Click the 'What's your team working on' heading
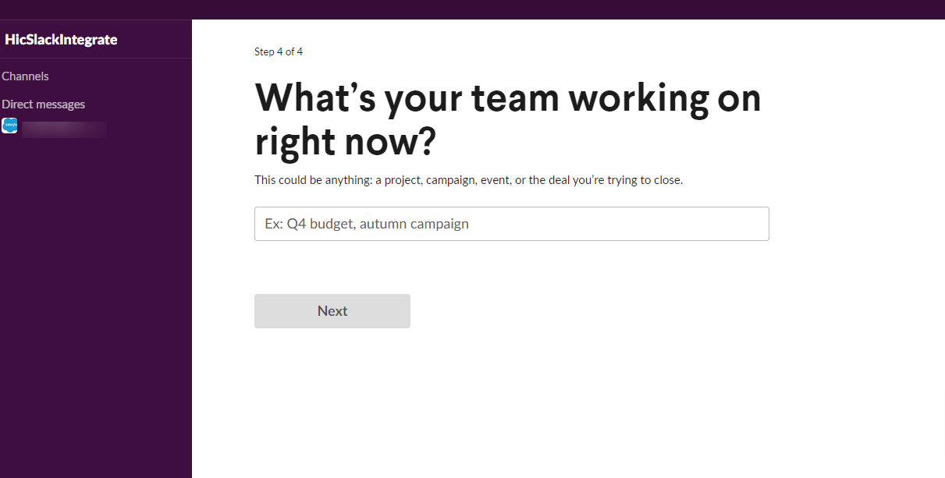Viewport: 945px width, 478px height. pyautogui.click(x=507, y=98)
